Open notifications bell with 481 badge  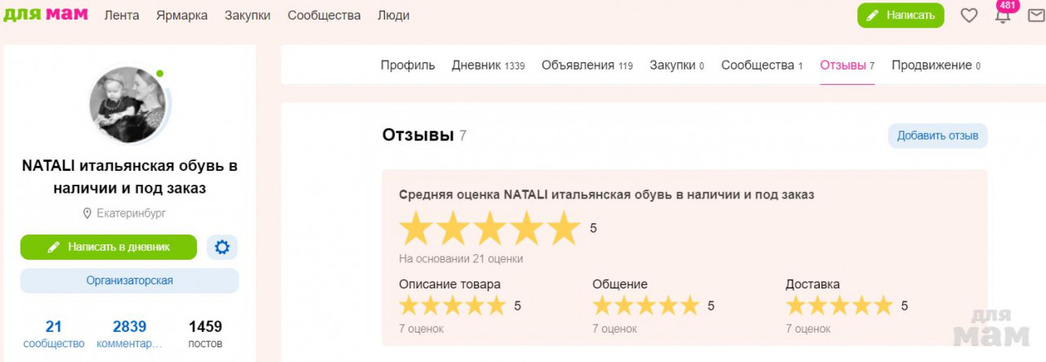pyautogui.click(x=1003, y=16)
